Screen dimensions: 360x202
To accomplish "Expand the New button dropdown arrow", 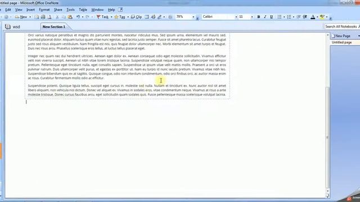I will point(30,17).
